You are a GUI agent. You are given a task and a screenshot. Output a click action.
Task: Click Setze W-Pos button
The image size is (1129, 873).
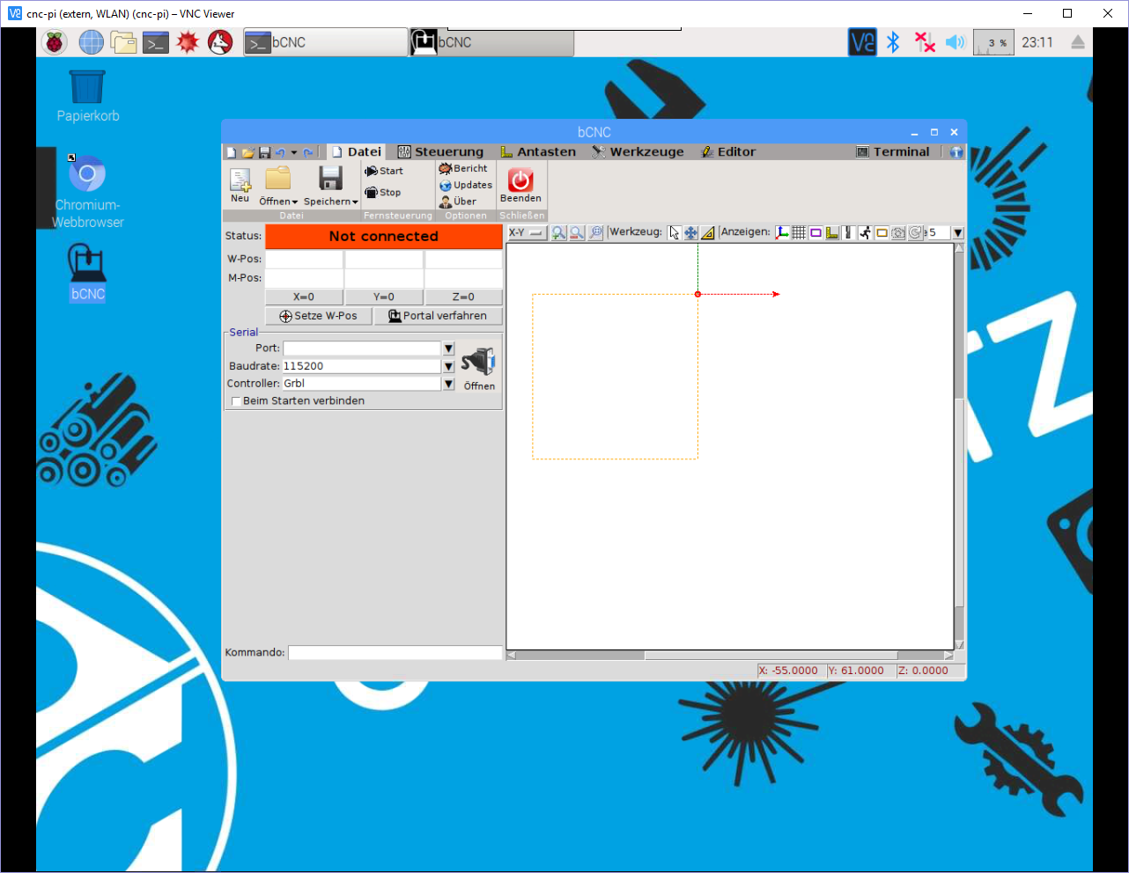click(x=319, y=316)
